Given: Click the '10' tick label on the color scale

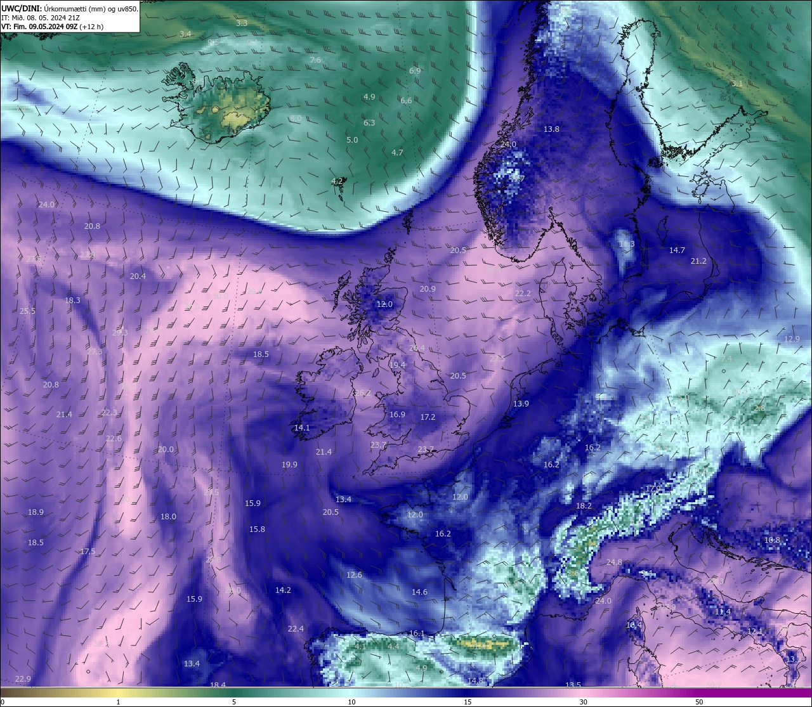Looking at the screenshot, I should pyautogui.click(x=351, y=702).
